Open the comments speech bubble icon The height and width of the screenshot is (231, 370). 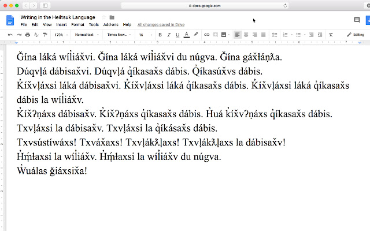[357, 20]
